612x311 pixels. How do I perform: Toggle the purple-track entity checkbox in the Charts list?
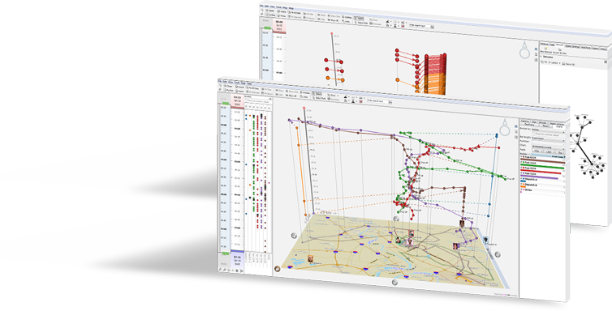pos(521,173)
